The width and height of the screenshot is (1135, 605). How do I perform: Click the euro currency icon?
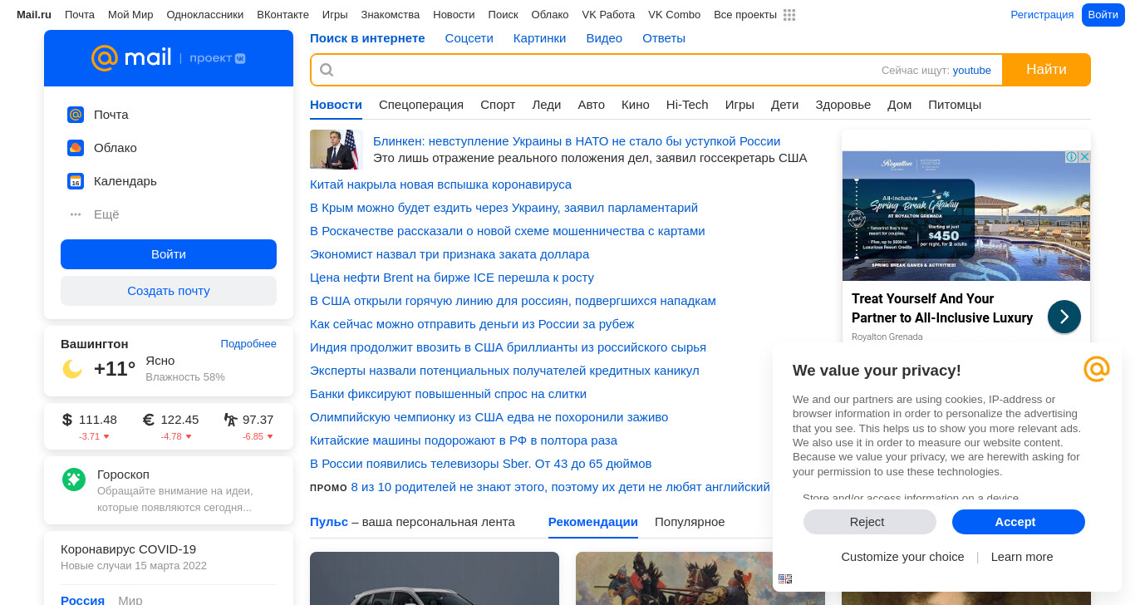click(x=149, y=420)
